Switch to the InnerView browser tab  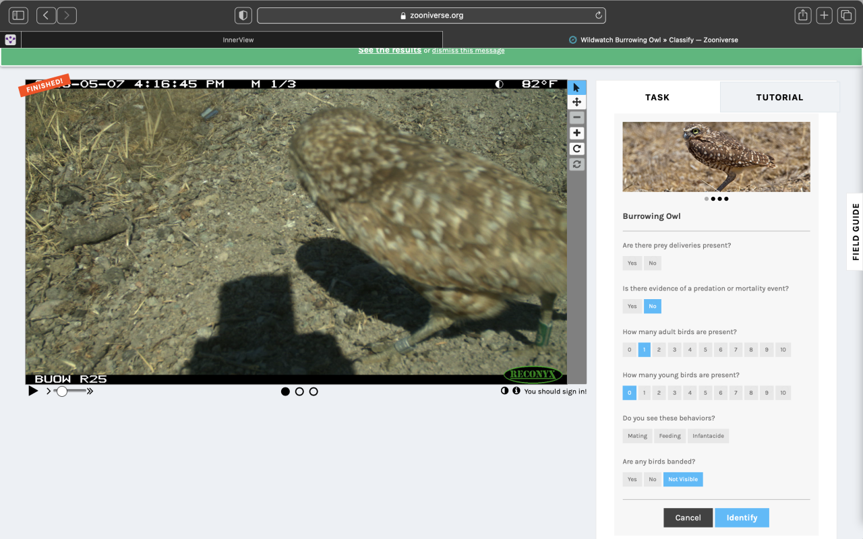coord(232,40)
